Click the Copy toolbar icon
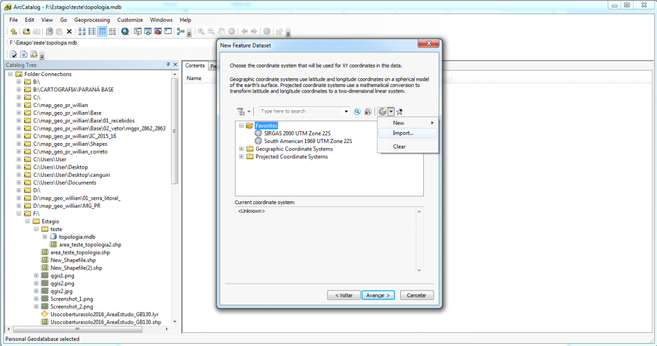 49,31
